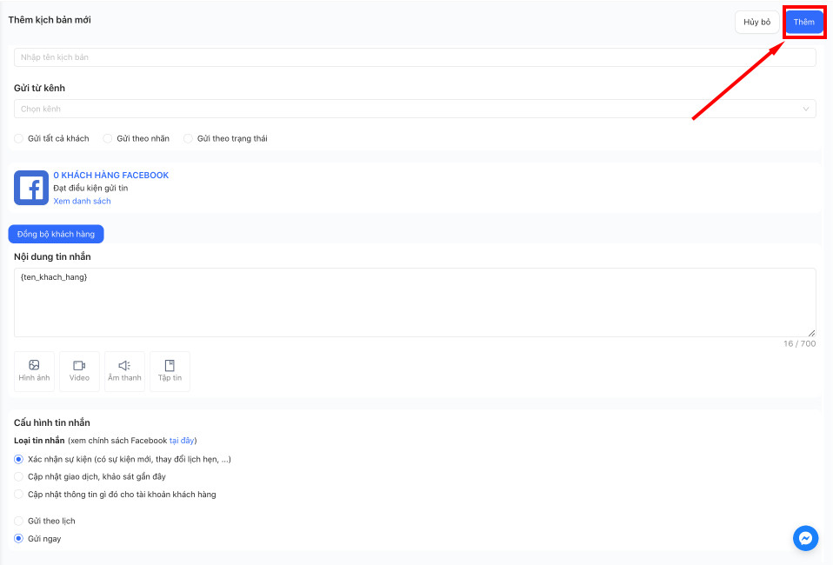Screen dimensions: 833x565
Task: Attach a Video to the message
Action: pyautogui.click(x=79, y=371)
